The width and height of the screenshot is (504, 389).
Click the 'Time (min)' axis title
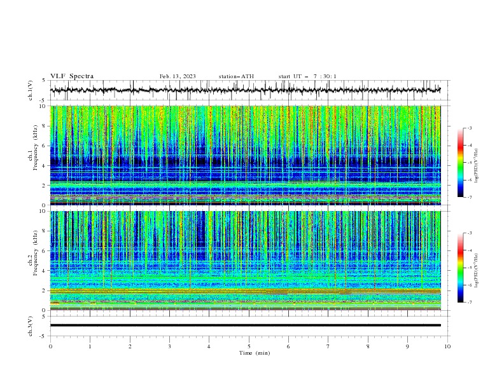255,353
